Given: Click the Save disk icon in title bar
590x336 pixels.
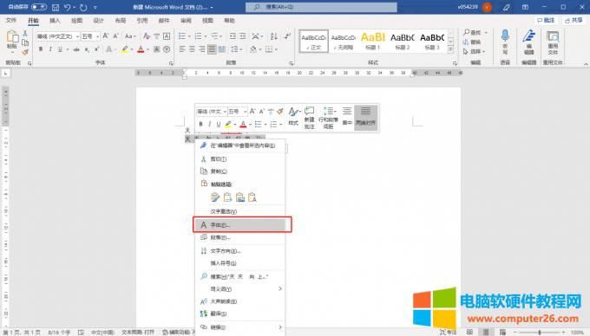Looking at the screenshot, I should pyautogui.click(x=56, y=7).
